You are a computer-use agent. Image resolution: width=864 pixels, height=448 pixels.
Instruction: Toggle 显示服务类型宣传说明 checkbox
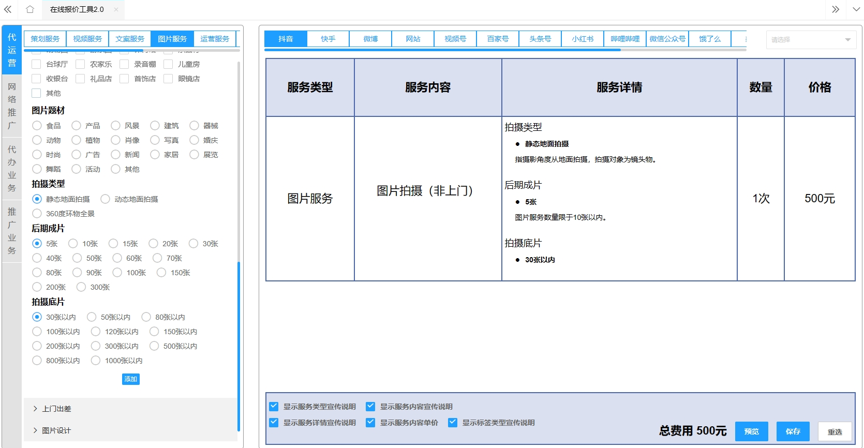(x=274, y=407)
